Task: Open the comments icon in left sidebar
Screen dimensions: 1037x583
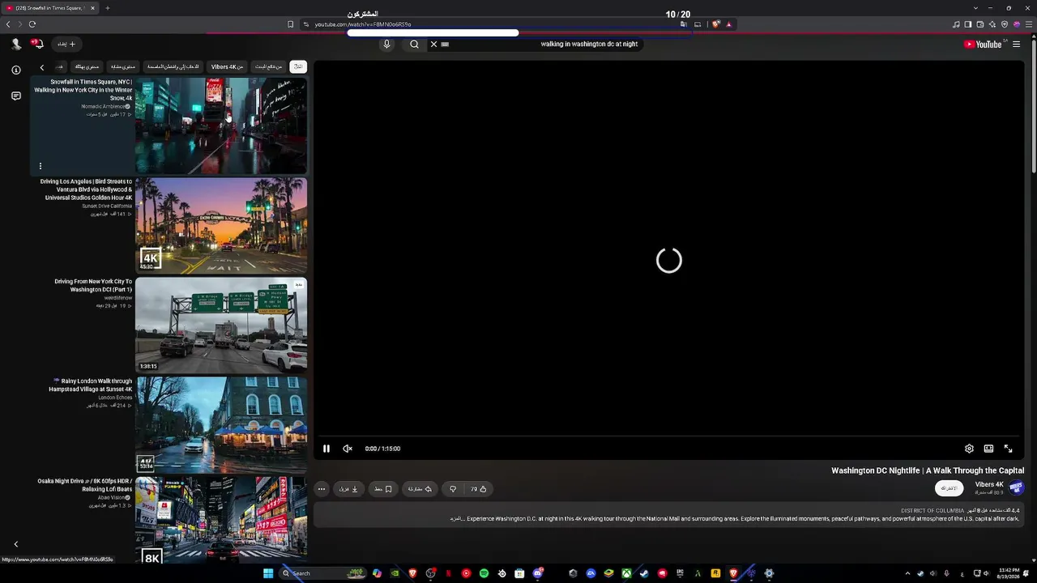Action: 16,96
